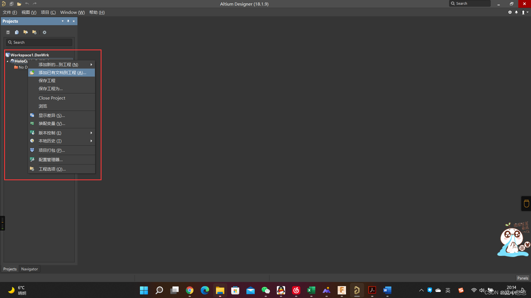
Task: Open Google Chrome from the taskbar
Action: [x=190, y=290]
